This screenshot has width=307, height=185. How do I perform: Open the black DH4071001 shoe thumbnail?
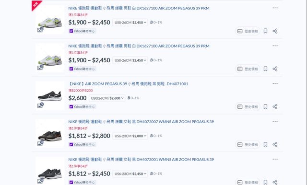pyautogui.click(x=50, y=96)
